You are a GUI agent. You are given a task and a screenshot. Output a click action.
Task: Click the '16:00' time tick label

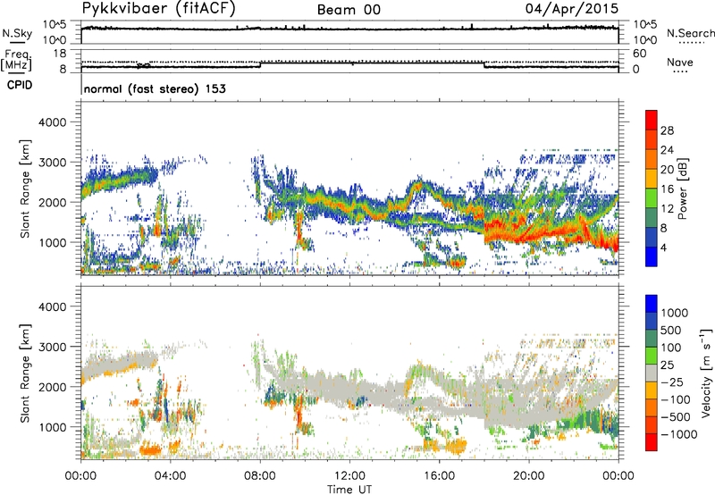(439, 476)
